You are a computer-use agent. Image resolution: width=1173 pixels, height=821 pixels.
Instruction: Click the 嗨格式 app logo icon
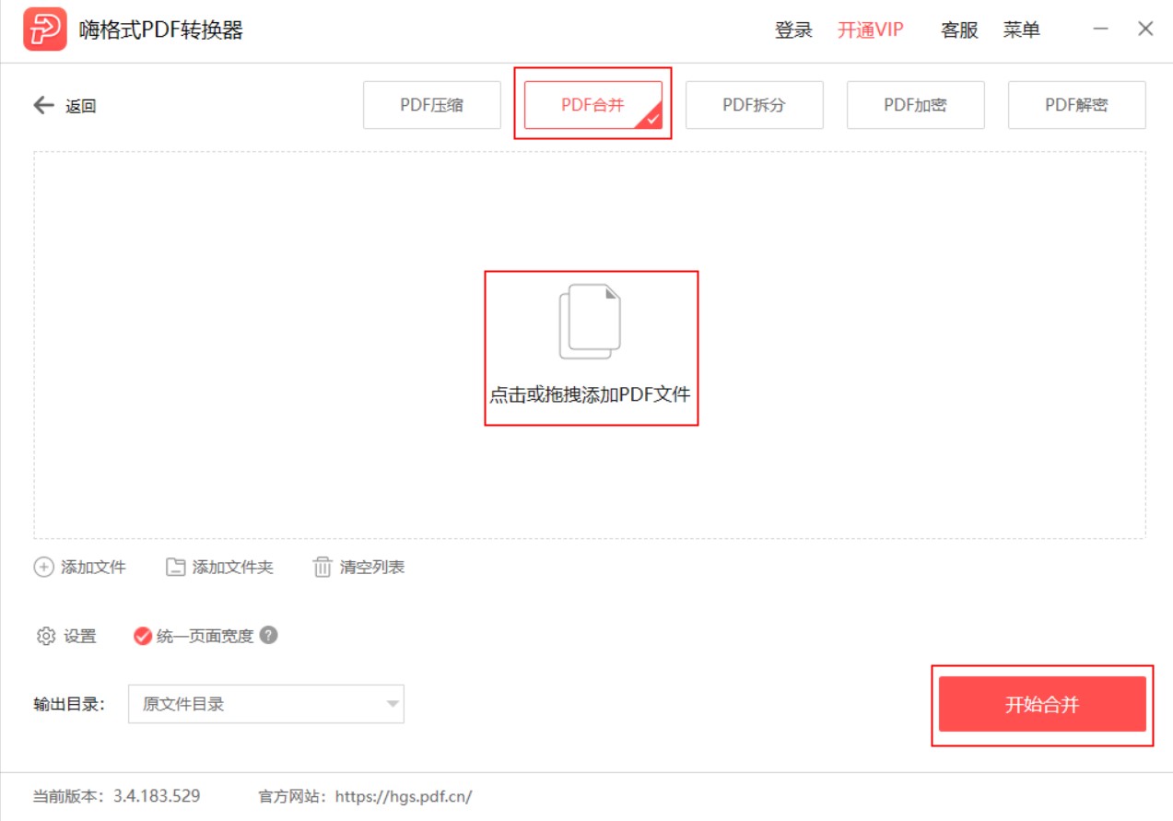pos(45,29)
